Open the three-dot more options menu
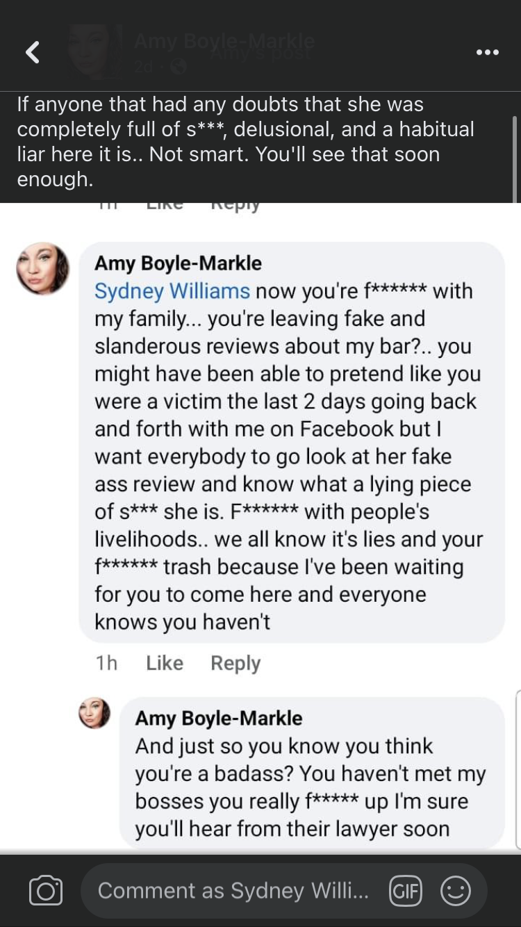The height and width of the screenshot is (927, 521). point(487,52)
